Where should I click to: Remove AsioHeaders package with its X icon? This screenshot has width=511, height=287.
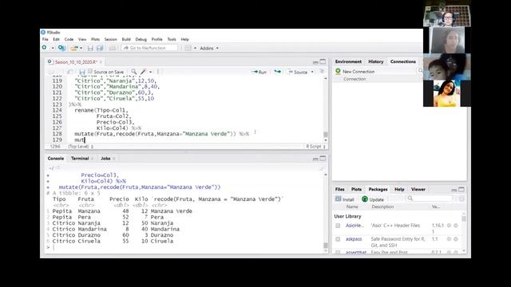click(456, 226)
